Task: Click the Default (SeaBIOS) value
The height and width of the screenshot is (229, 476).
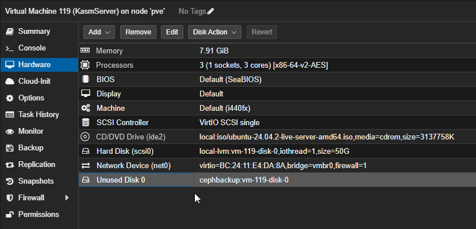Action: click(231, 80)
